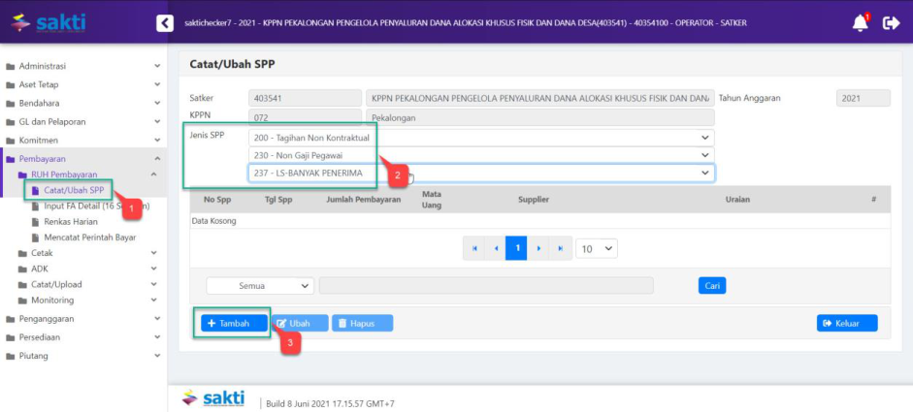This screenshot has width=913, height=412.
Task: Go to last page of results
Action: (560, 248)
